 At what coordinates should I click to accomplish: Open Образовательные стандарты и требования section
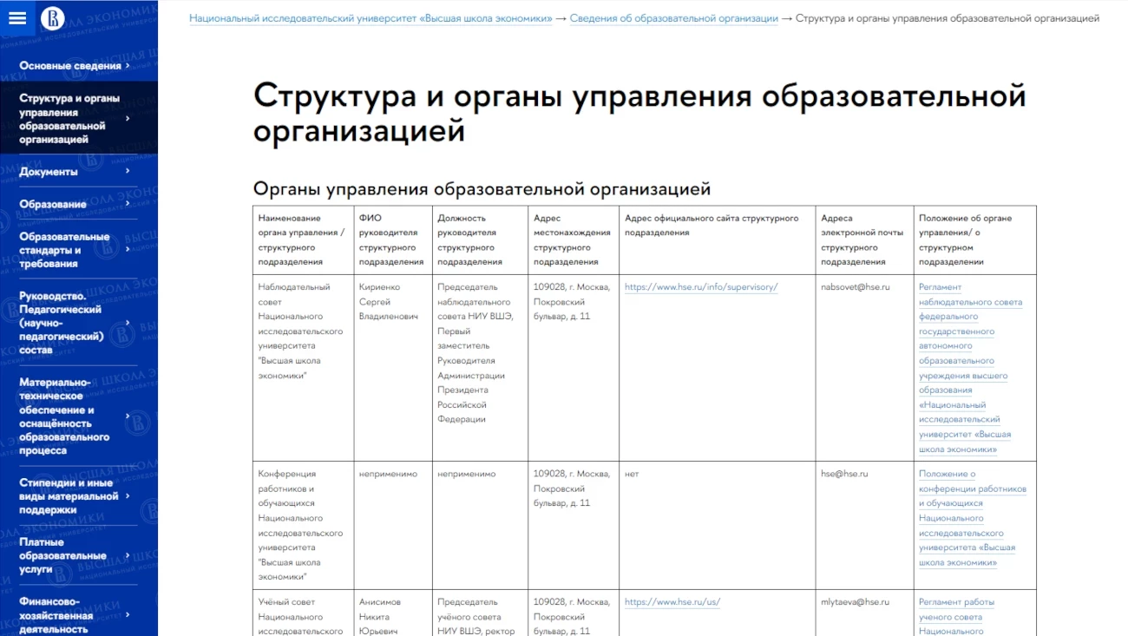tap(64, 250)
